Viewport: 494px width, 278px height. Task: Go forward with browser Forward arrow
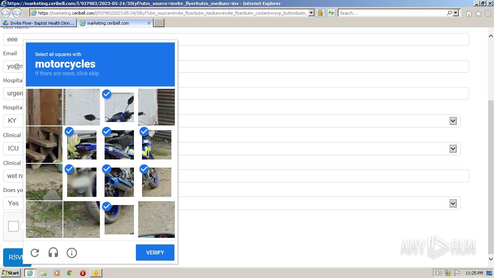[17, 13]
